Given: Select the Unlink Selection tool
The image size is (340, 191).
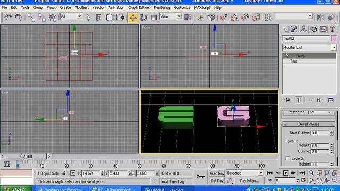Looking at the screenshot, I should (x=41, y=18).
